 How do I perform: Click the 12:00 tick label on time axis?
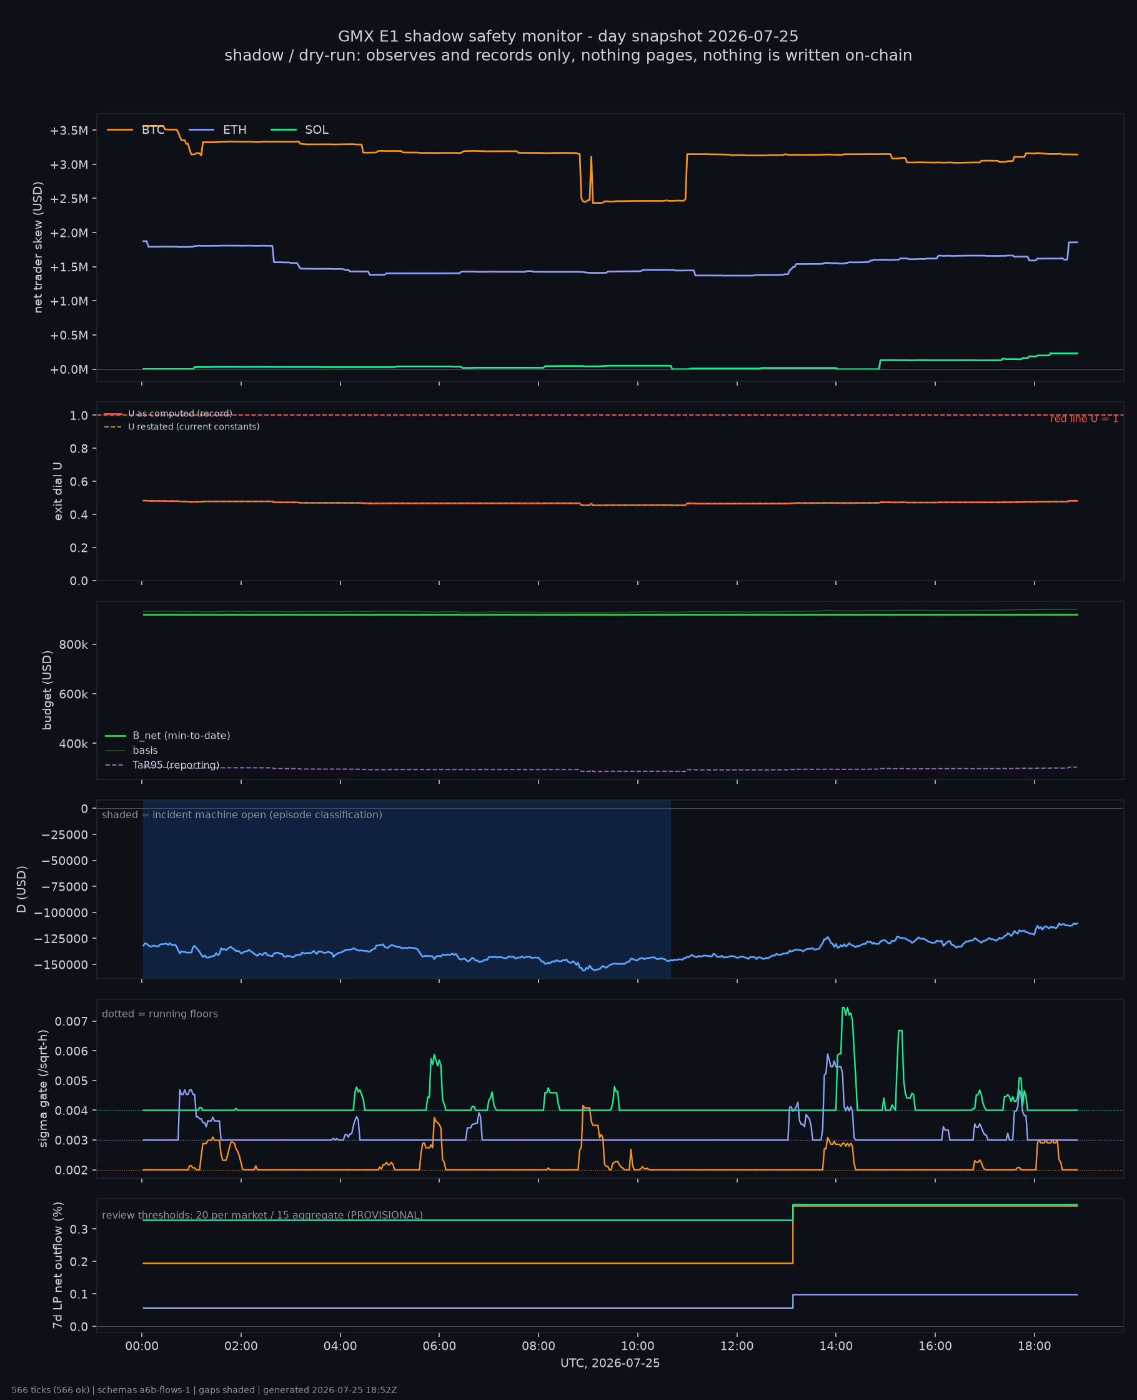(737, 1346)
